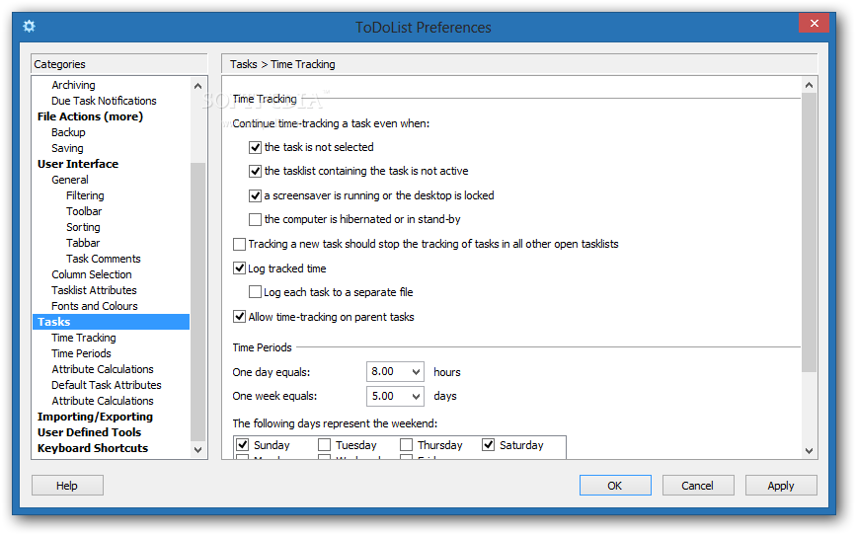This screenshot has height=535, width=856.
Task: Uncheck 'a screensaver is running' option
Action: click(x=255, y=195)
